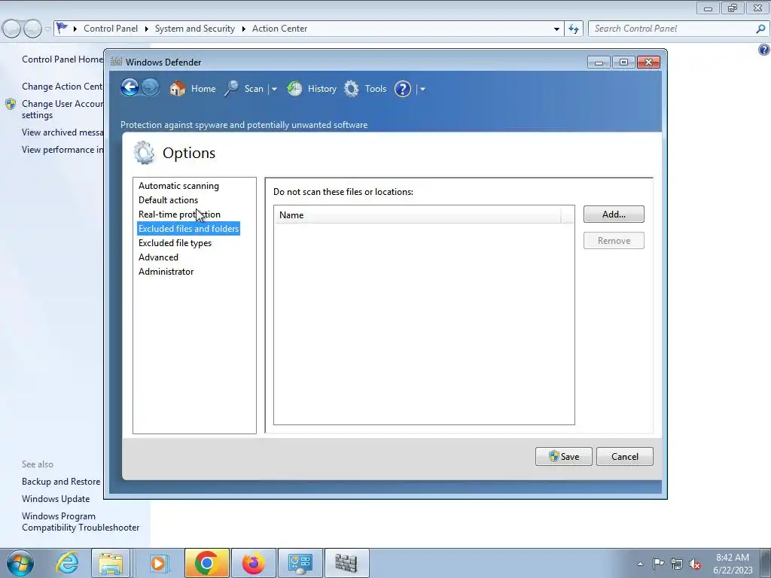Minimize the Windows Defender window
Viewport: 771px width, 578px height.
pyautogui.click(x=599, y=62)
